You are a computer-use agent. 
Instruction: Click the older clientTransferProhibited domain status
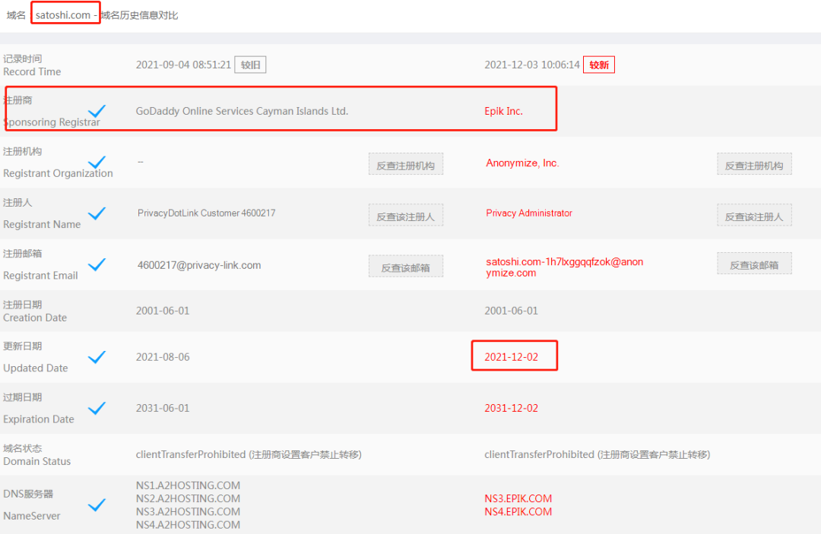pos(249,454)
